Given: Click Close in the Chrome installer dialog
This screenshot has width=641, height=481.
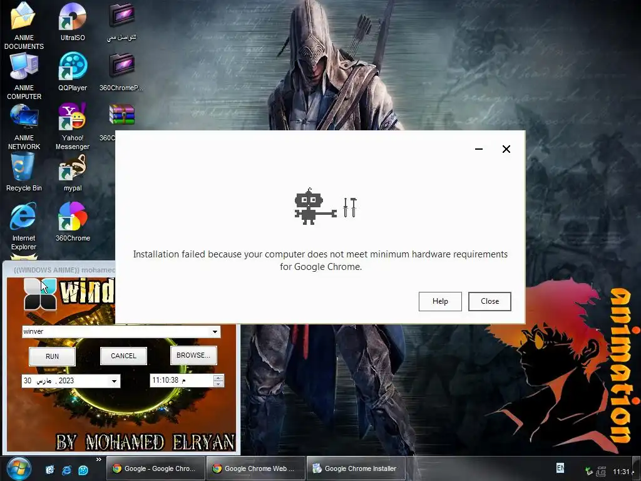Looking at the screenshot, I should pyautogui.click(x=490, y=301).
